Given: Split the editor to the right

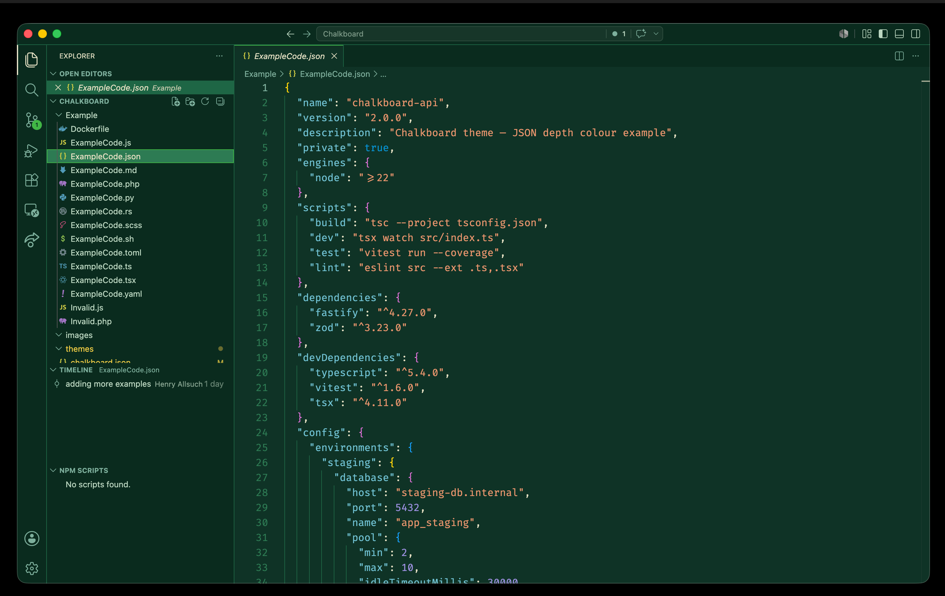Looking at the screenshot, I should [x=899, y=56].
